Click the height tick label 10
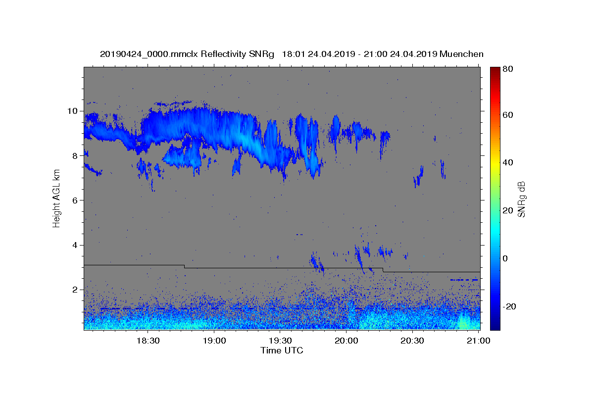The height and width of the screenshot is (396, 594). click(x=73, y=111)
